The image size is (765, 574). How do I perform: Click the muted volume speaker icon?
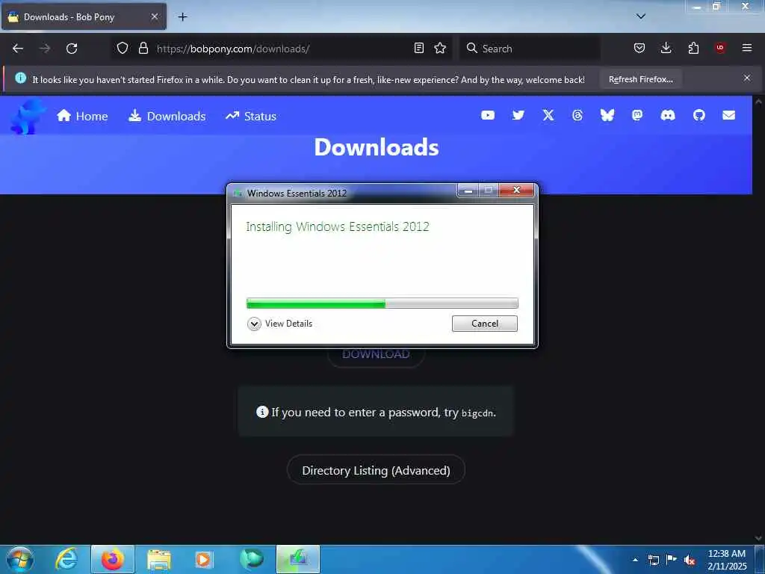click(690, 561)
